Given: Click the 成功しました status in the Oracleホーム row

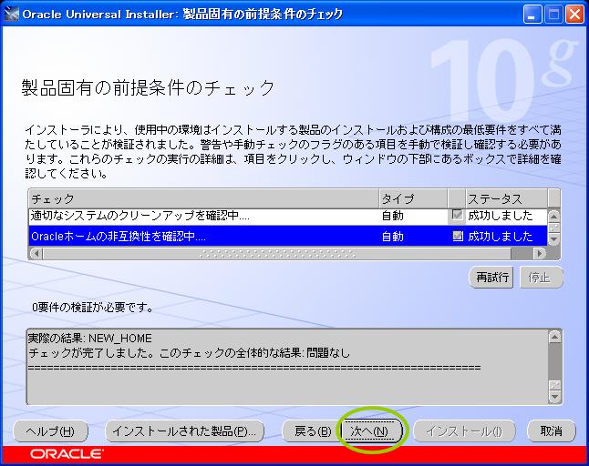Looking at the screenshot, I should 501,237.
